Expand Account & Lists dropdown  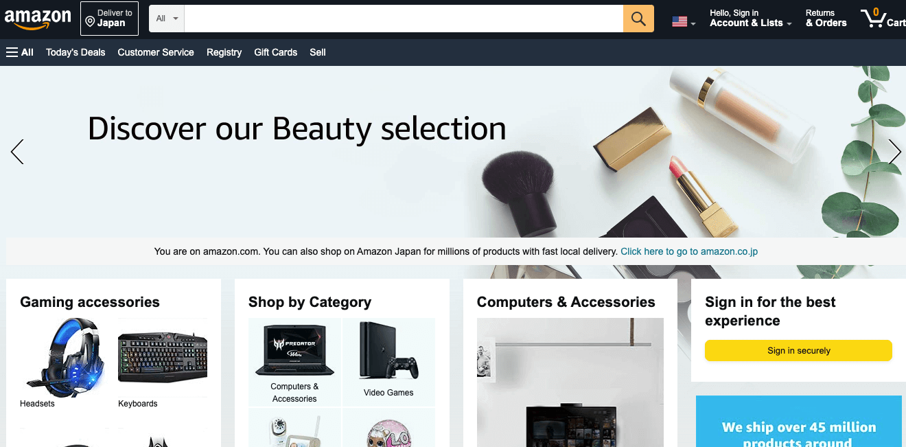tap(750, 19)
